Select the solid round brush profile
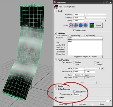This screenshot has width=113, height=107. coord(80,25)
